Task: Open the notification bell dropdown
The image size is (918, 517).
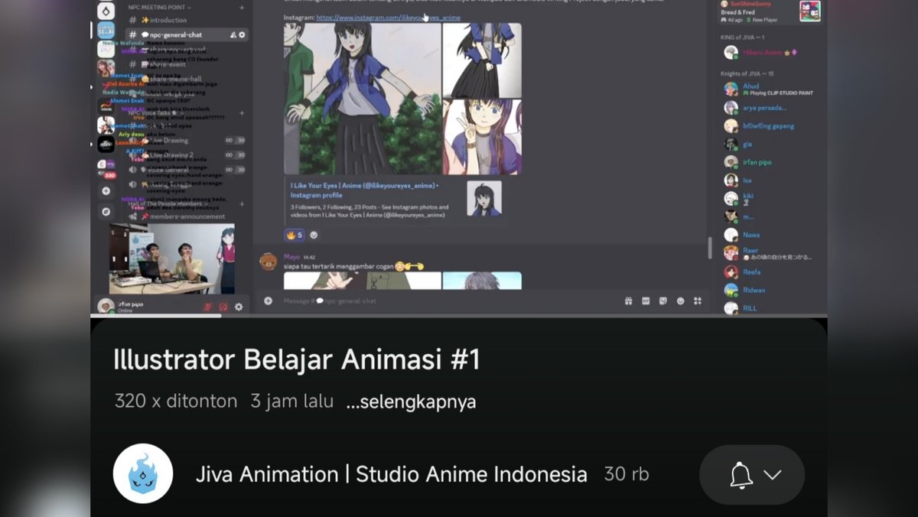Action: (752, 475)
